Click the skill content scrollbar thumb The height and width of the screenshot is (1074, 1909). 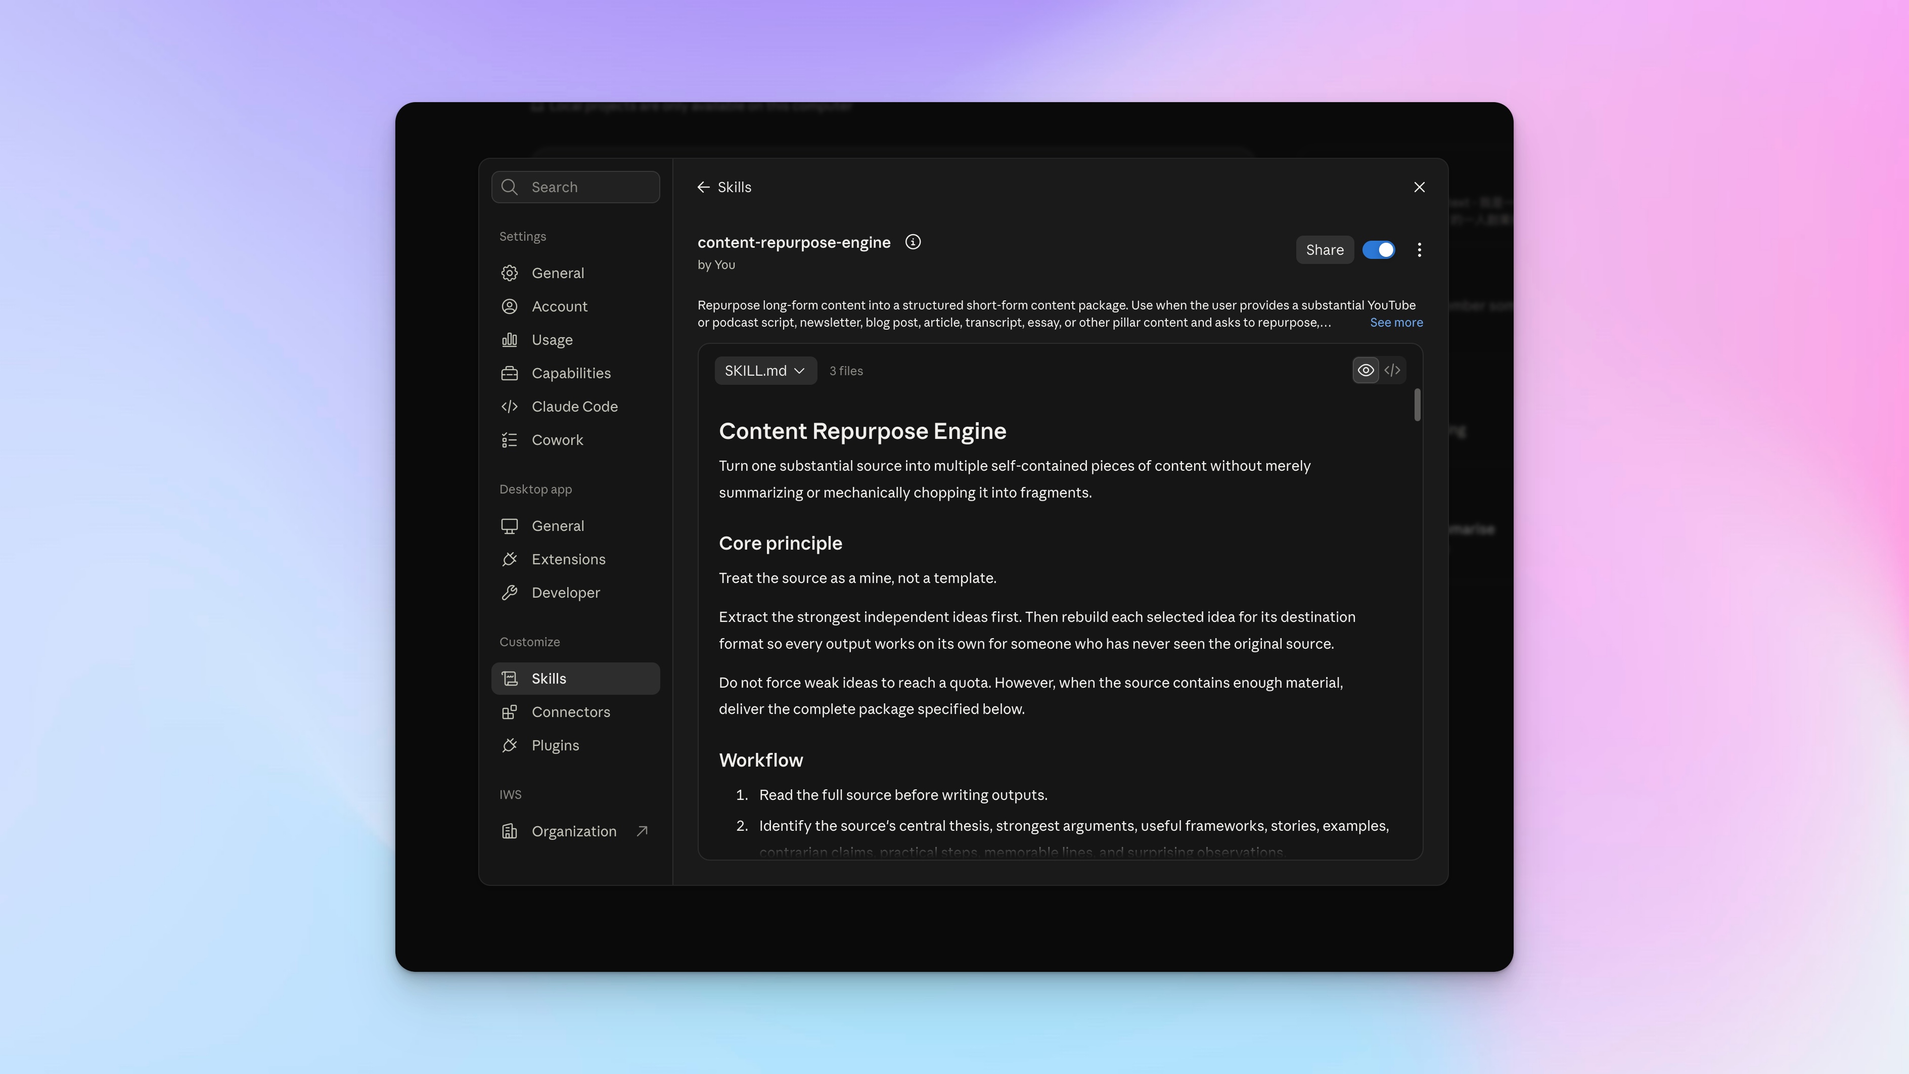point(1417,405)
